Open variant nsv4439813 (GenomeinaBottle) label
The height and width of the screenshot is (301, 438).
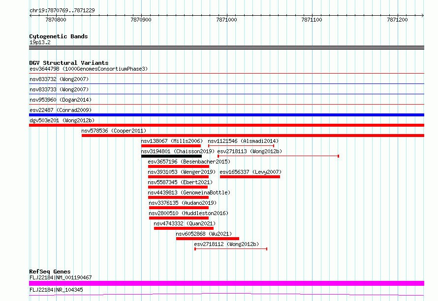189,192
